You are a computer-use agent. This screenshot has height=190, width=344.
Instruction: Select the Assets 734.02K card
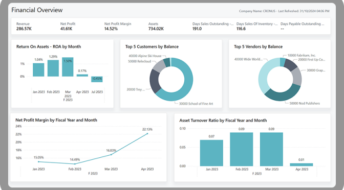coord(156,26)
